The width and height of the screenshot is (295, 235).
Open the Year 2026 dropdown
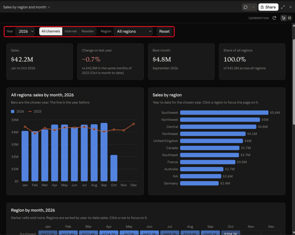25,31
